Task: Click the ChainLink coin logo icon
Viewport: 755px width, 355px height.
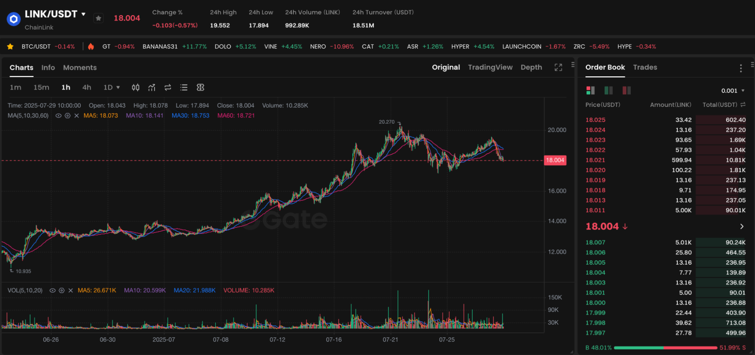Action: pyautogui.click(x=14, y=19)
